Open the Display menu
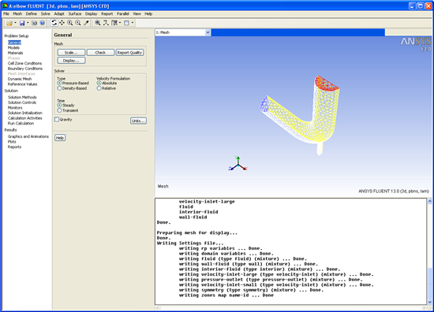 click(x=91, y=13)
